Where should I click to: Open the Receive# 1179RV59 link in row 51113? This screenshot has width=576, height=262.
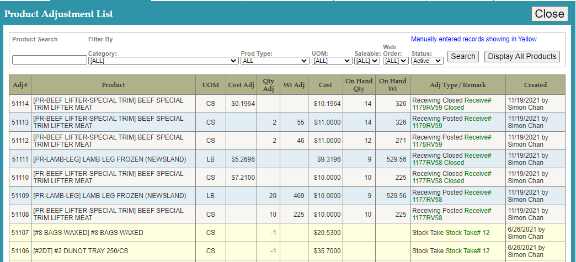(452, 122)
